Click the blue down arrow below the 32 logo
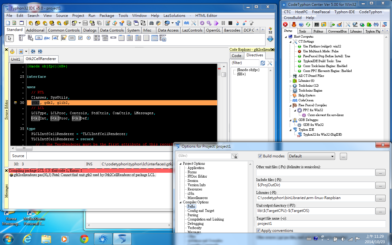The image size is (392, 245). pos(270,39)
